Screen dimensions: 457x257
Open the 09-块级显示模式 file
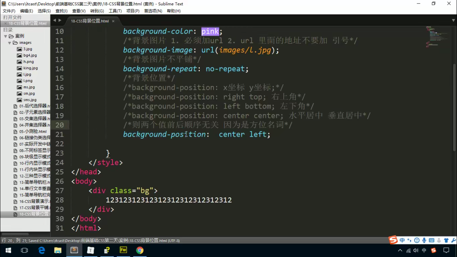[x=35, y=157]
